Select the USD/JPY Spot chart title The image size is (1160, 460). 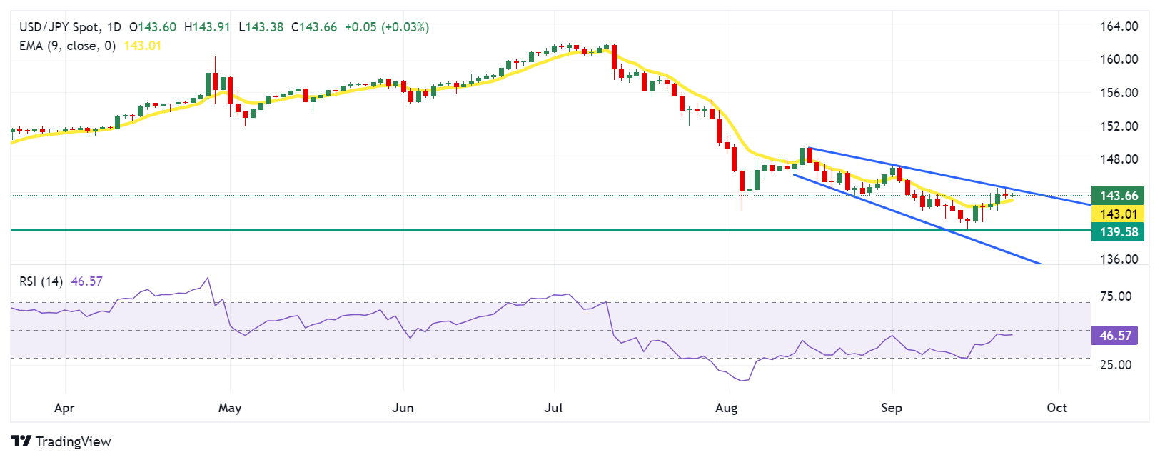tap(59, 27)
